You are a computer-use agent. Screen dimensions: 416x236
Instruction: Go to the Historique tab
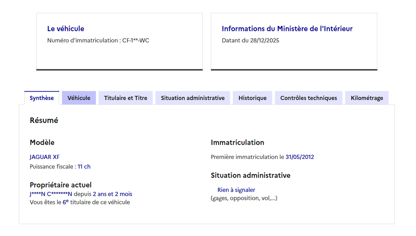tap(252, 98)
